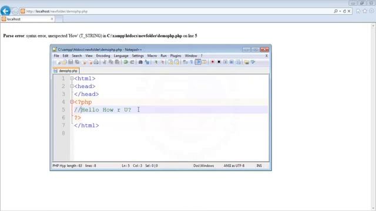Click the macro playback icon

tap(226, 62)
